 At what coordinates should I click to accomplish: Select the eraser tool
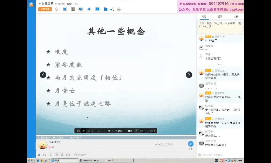click(x=109, y=131)
